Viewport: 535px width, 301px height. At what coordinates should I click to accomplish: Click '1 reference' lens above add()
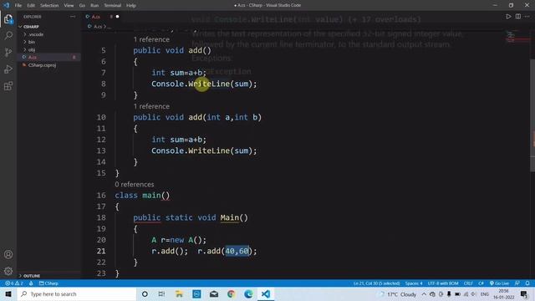click(x=151, y=39)
